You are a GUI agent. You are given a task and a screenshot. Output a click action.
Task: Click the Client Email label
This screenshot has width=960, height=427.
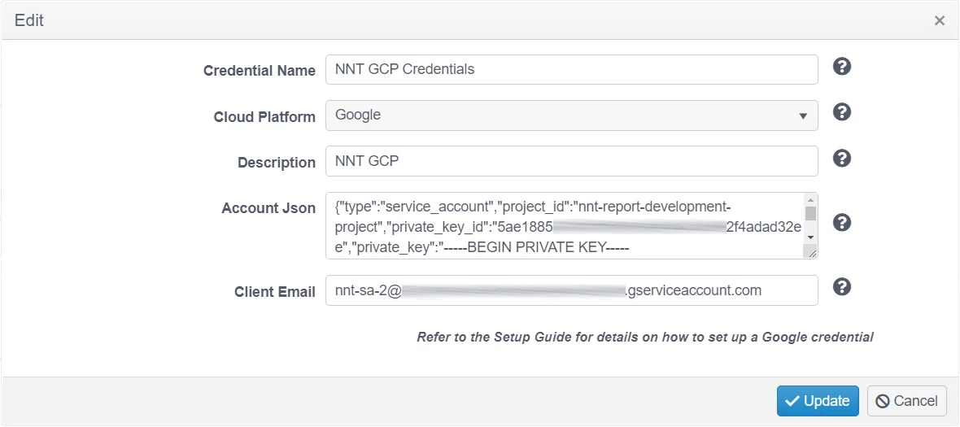click(275, 292)
